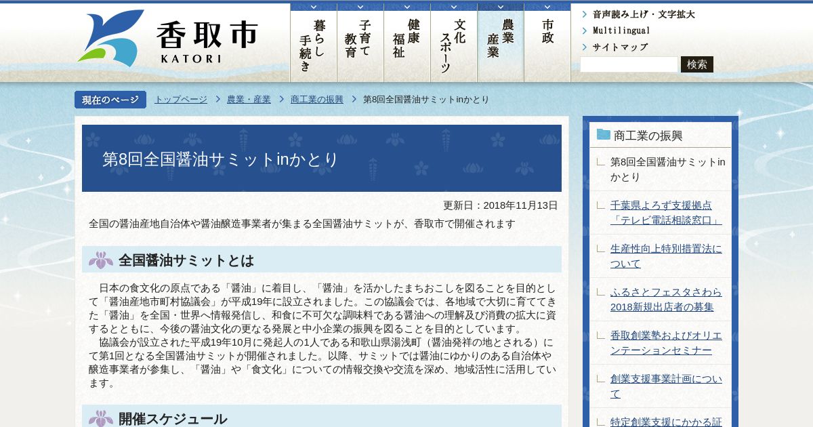Open 特定創業支援にかかる証 link

click(666, 422)
